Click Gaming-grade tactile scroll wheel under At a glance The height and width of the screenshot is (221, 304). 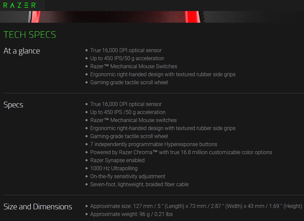129,83
